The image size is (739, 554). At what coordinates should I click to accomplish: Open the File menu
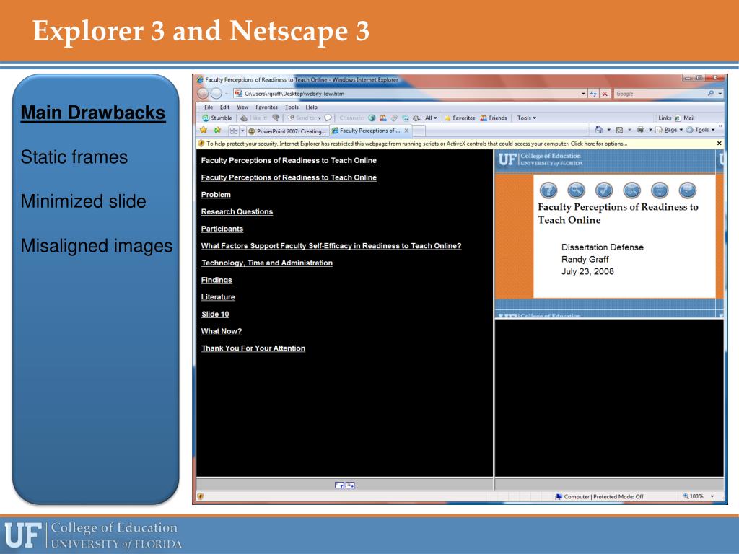click(x=209, y=107)
